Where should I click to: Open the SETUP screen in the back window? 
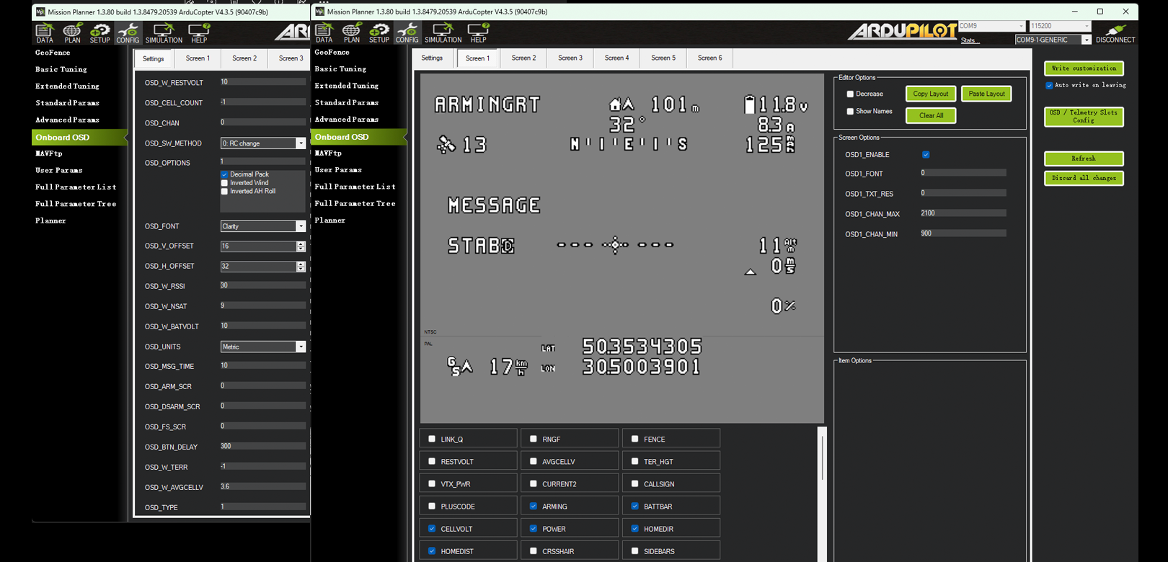(100, 33)
